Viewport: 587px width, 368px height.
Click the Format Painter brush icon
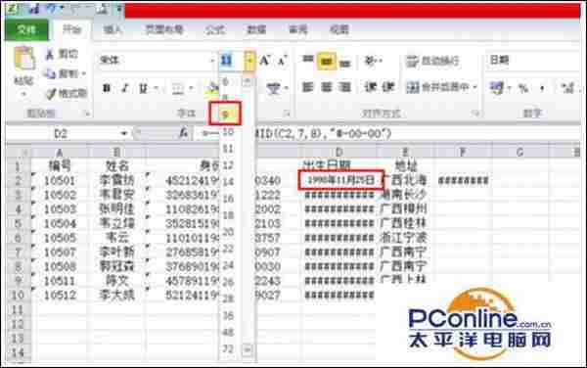[50, 94]
